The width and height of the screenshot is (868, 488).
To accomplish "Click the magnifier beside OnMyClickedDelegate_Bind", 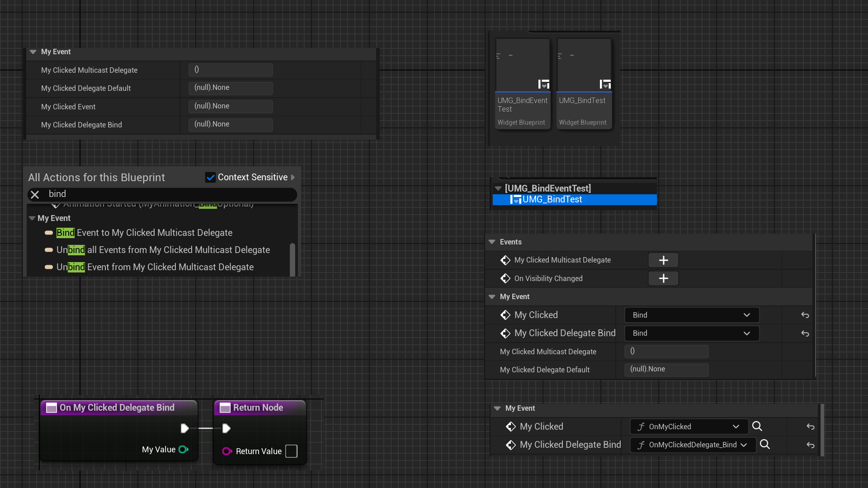I will click(x=765, y=445).
